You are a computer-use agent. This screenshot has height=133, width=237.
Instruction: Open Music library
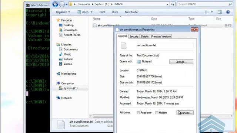(67, 54)
